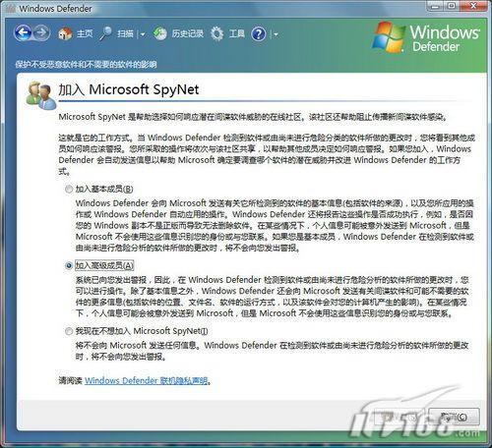
Task: Click the 加入 Microsoft SpyNet heading
Action: 129,89
